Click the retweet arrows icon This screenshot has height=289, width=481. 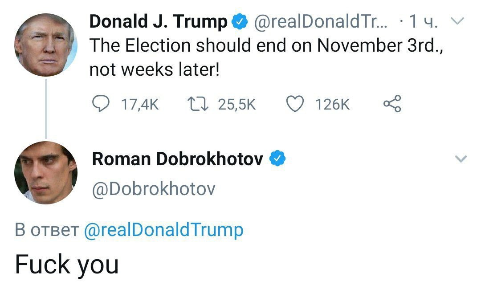tap(196, 104)
